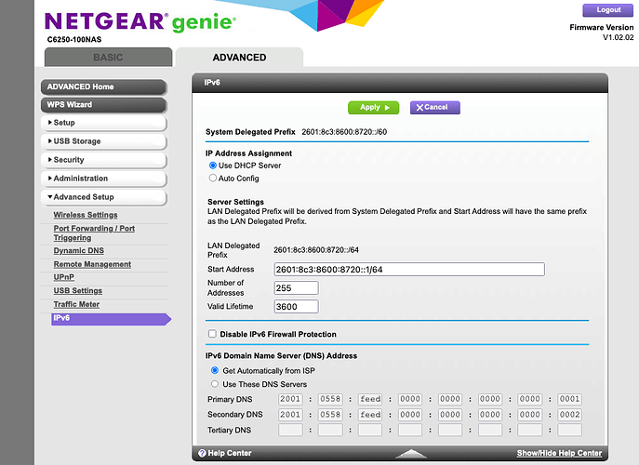Log out using the Logout button

click(608, 10)
